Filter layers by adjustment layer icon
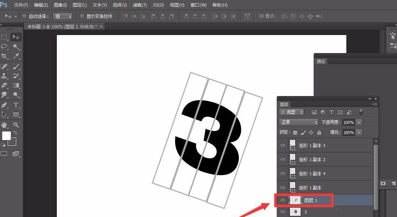 [x=323, y=112]
